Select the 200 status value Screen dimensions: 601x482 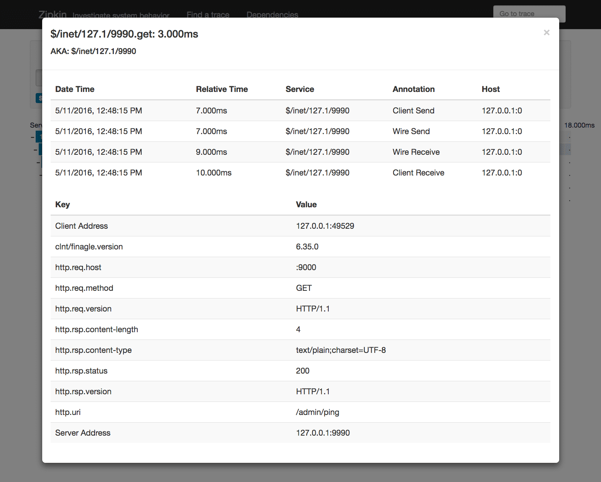click(303, 371)
